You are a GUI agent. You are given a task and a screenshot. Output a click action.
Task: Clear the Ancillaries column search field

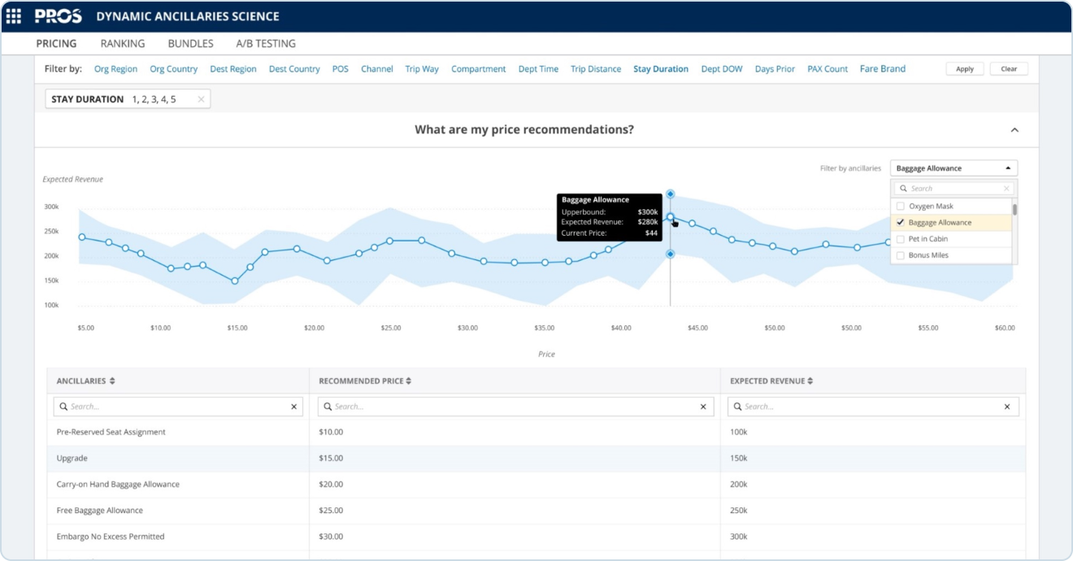(x=294, y=407)
